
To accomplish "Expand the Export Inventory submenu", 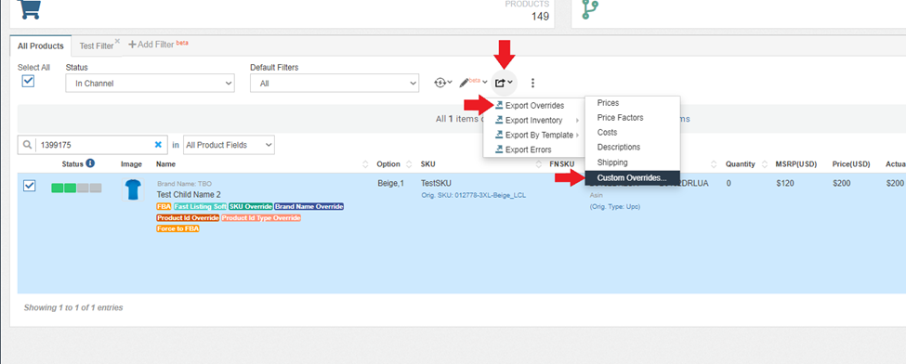I will pos(533,120).
